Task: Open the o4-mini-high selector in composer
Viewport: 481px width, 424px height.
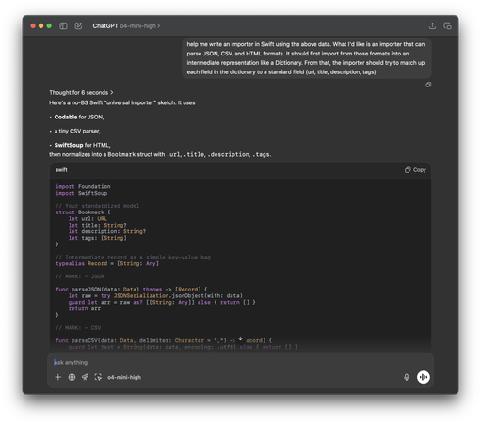Action: (124, 377)
